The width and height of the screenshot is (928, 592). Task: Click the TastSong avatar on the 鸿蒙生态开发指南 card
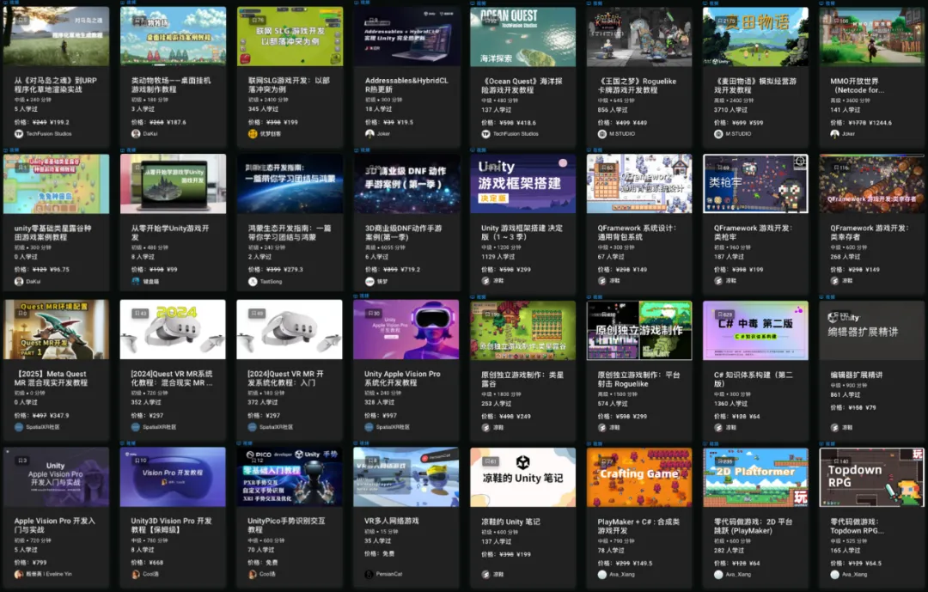pos(252,281)
